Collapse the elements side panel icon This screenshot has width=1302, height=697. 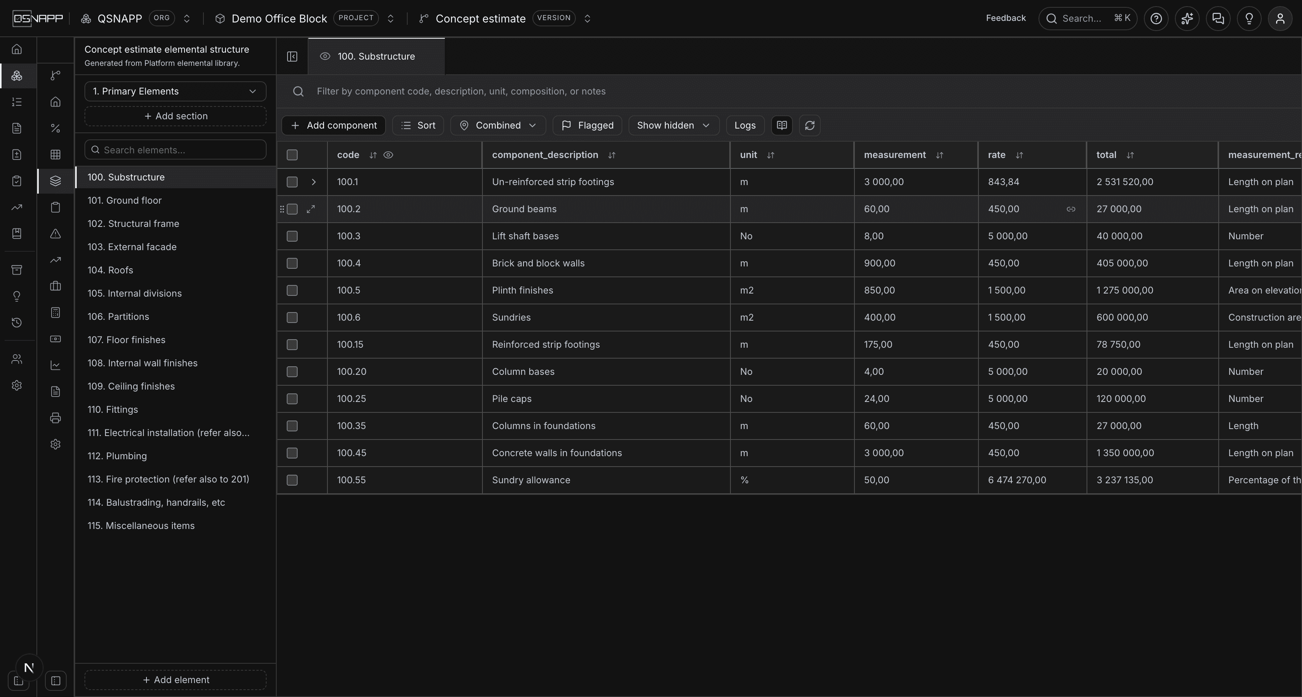(x=292, y=56)
